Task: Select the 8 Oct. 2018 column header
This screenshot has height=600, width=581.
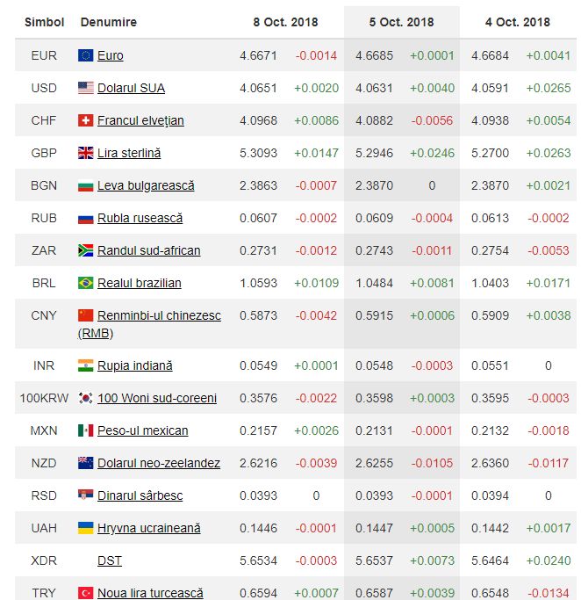Action: pyautogui.click(x=287, y=22)
